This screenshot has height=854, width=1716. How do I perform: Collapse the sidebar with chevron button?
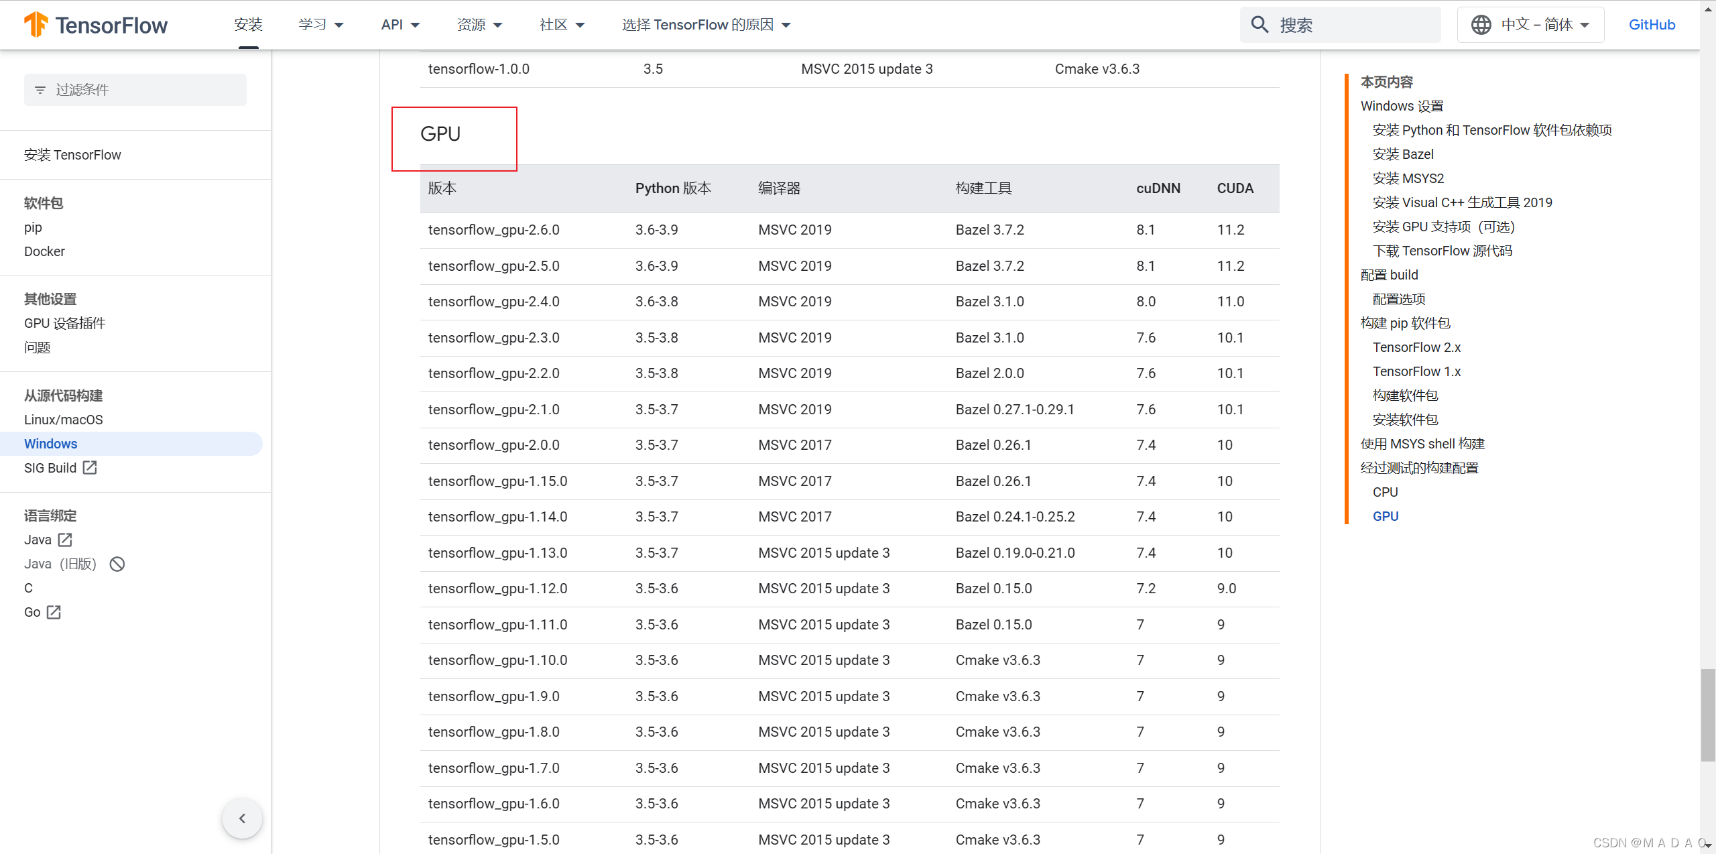coord(242,818)
